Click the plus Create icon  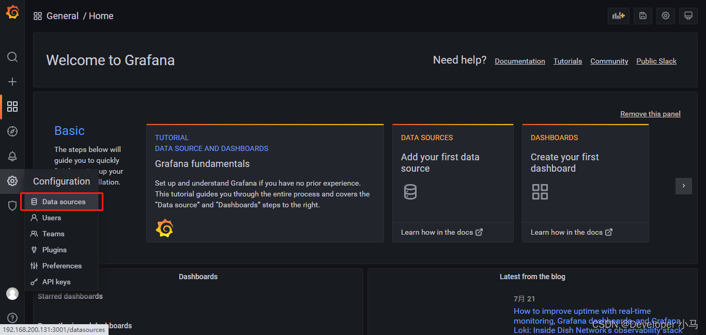coord(12,82)
